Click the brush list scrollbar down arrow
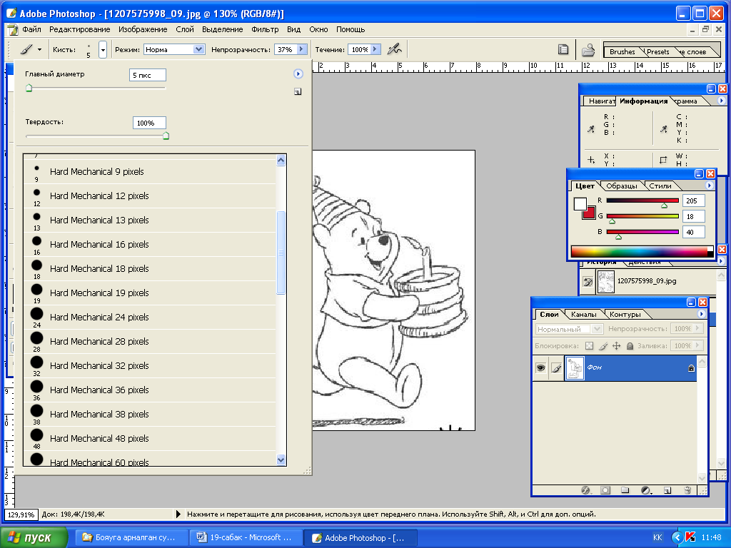Viewport: 731px width, 548px height. coord(281,460)
